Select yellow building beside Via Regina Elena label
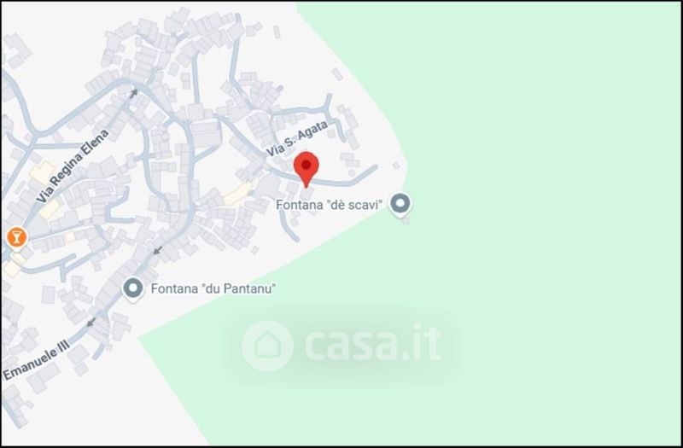 point(42,172)
